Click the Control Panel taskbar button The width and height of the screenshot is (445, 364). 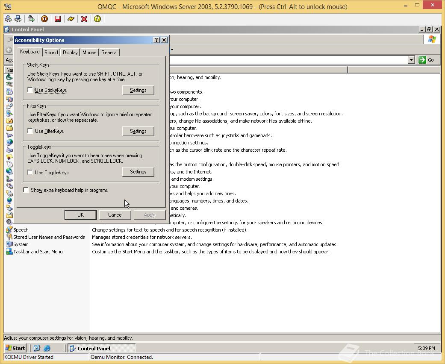[102, 348]
